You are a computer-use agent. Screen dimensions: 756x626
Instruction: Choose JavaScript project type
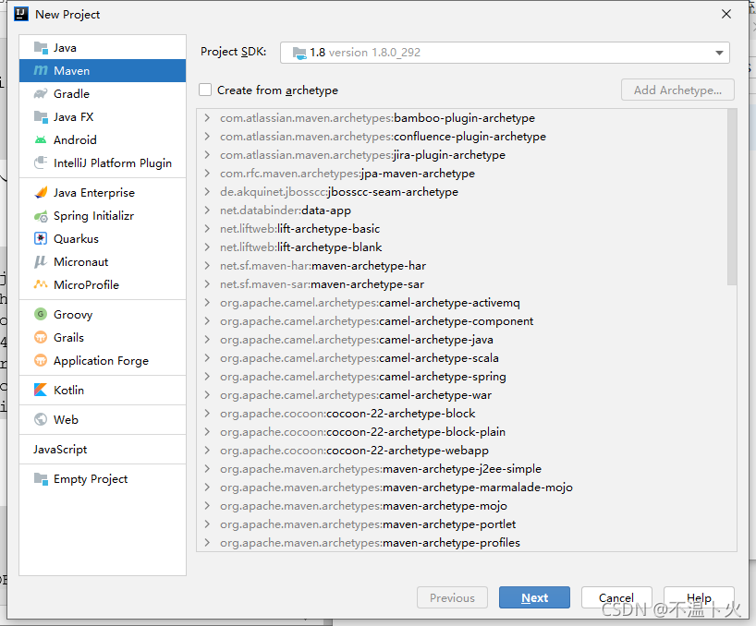(103, 450)
